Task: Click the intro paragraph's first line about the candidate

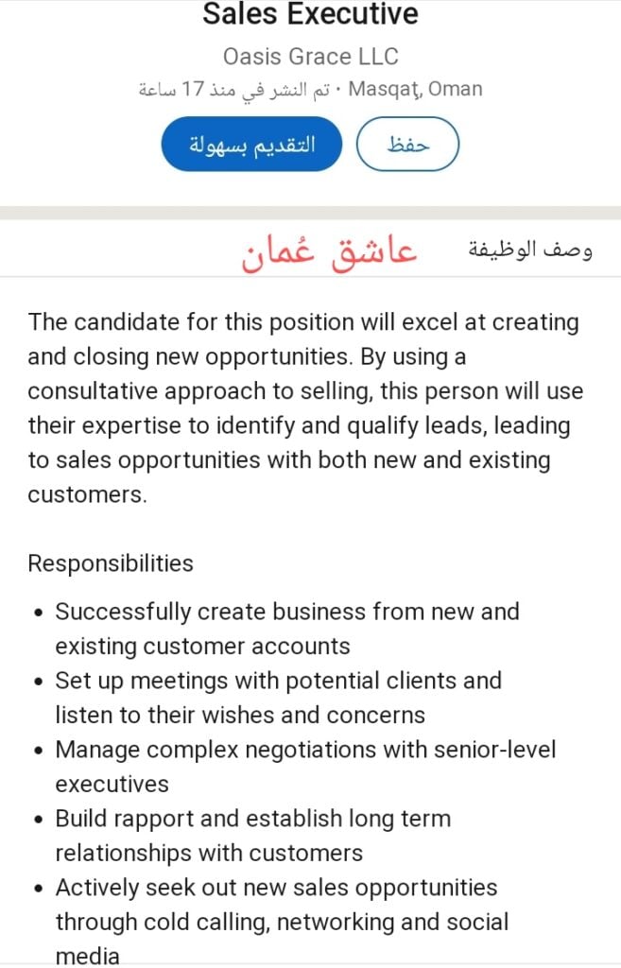Action: click(x=303, y=322)
